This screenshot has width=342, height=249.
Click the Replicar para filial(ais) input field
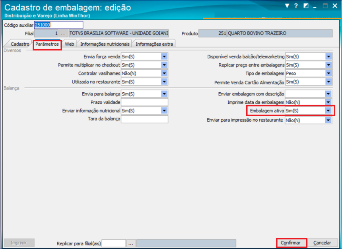click(114, 243)
